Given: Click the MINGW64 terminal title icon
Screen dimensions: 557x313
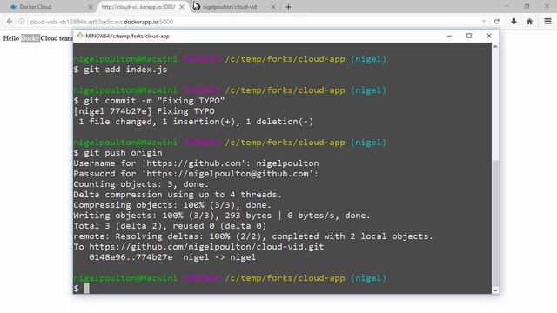Looking at the screenshot, I should (x=80, y=36).
